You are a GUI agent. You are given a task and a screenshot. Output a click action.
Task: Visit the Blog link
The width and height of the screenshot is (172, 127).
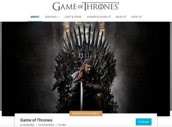pos(119,17)
